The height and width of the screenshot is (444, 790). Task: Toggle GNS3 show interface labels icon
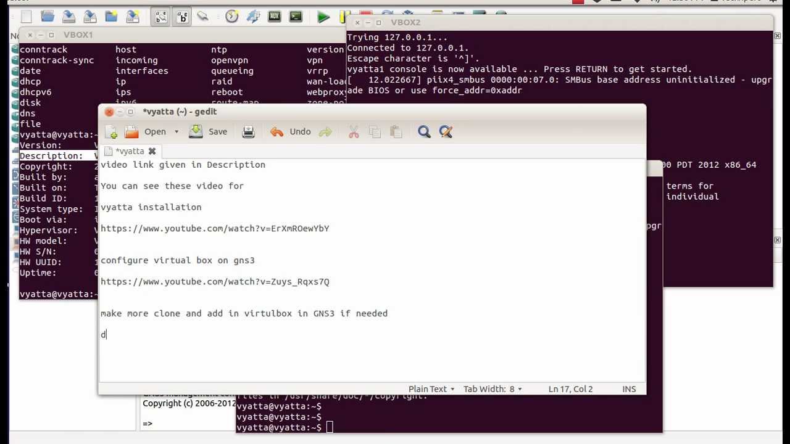click(x=161, y=17)
